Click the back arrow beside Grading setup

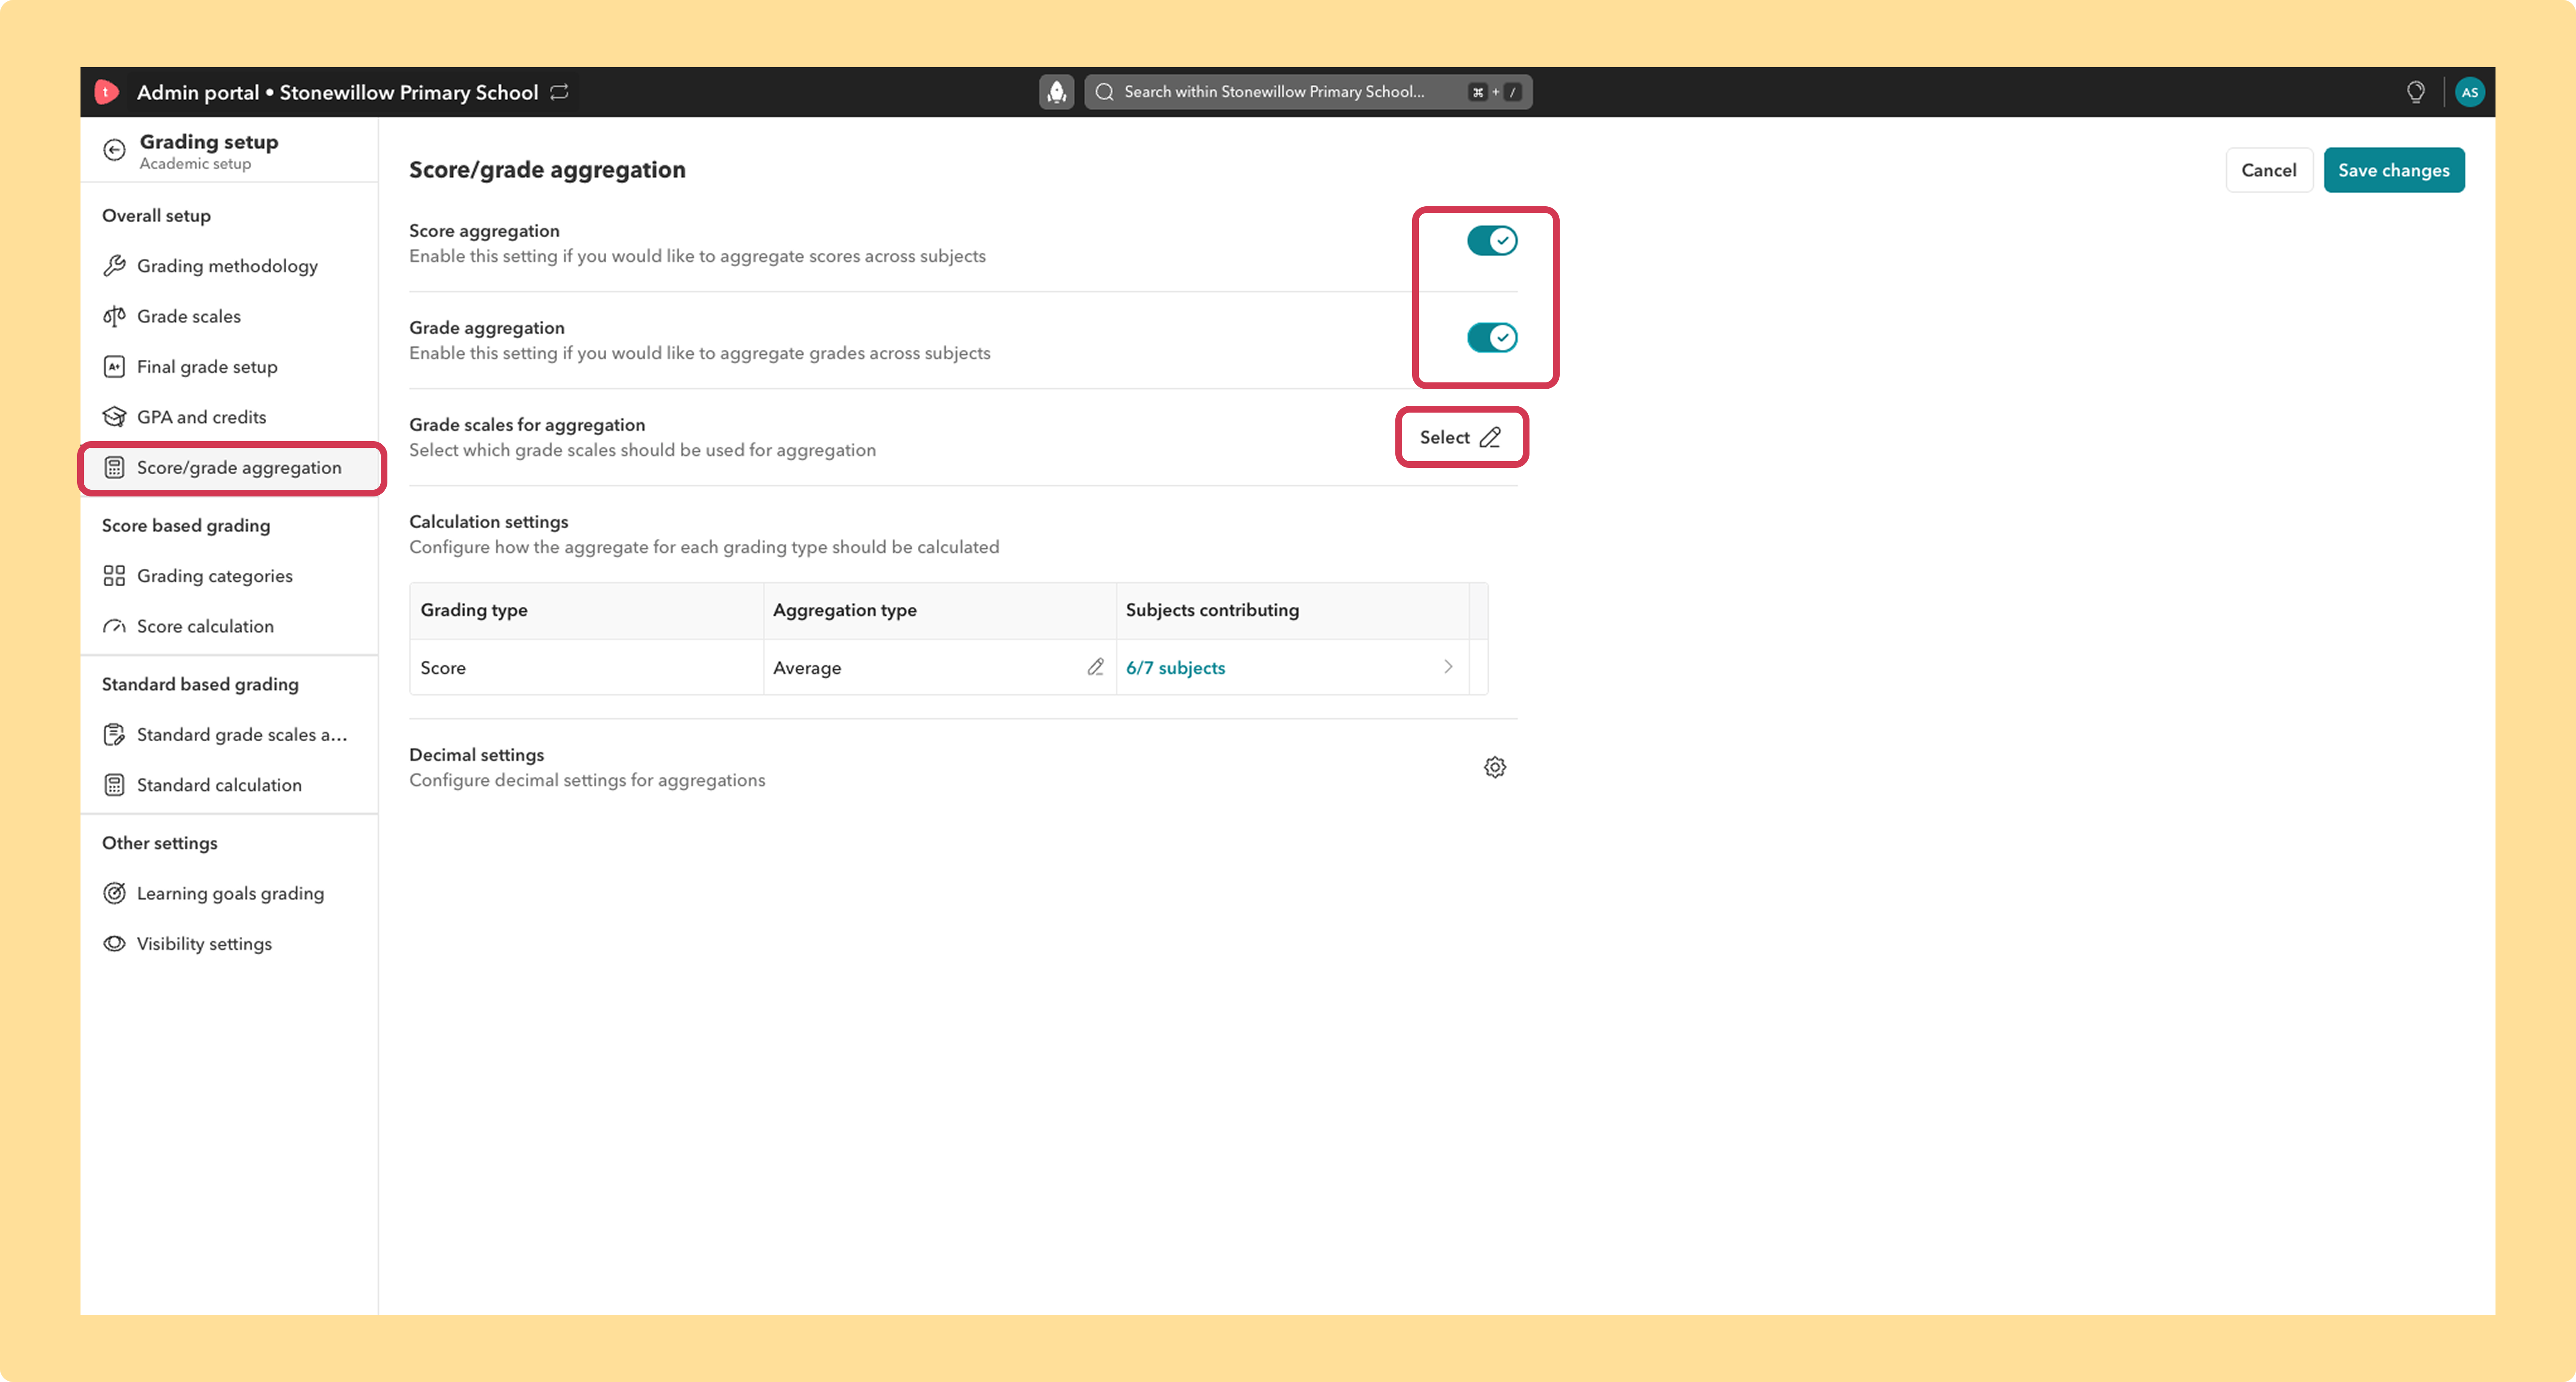pos(114,151)
